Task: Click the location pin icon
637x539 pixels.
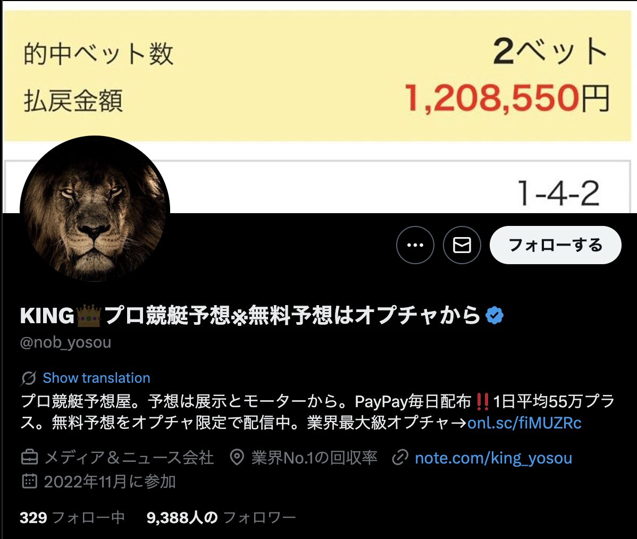Action: click(237, 457)
